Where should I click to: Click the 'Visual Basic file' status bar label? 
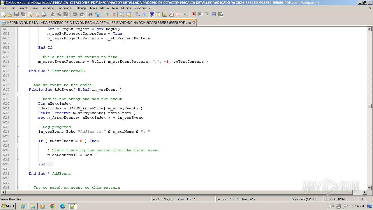(75, 199)
